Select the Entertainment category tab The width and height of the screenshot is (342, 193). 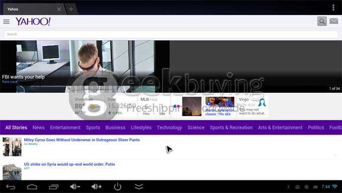click(x=65, y=127)
